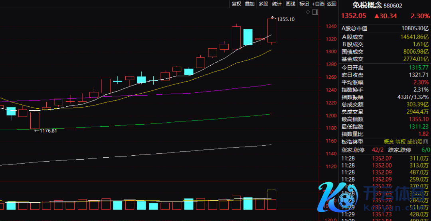Toggle the side panel layout icon

(315, 12)
